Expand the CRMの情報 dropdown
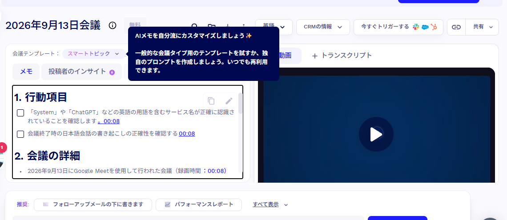Viewport: 507px width, 220px height. tap(323, 27)
